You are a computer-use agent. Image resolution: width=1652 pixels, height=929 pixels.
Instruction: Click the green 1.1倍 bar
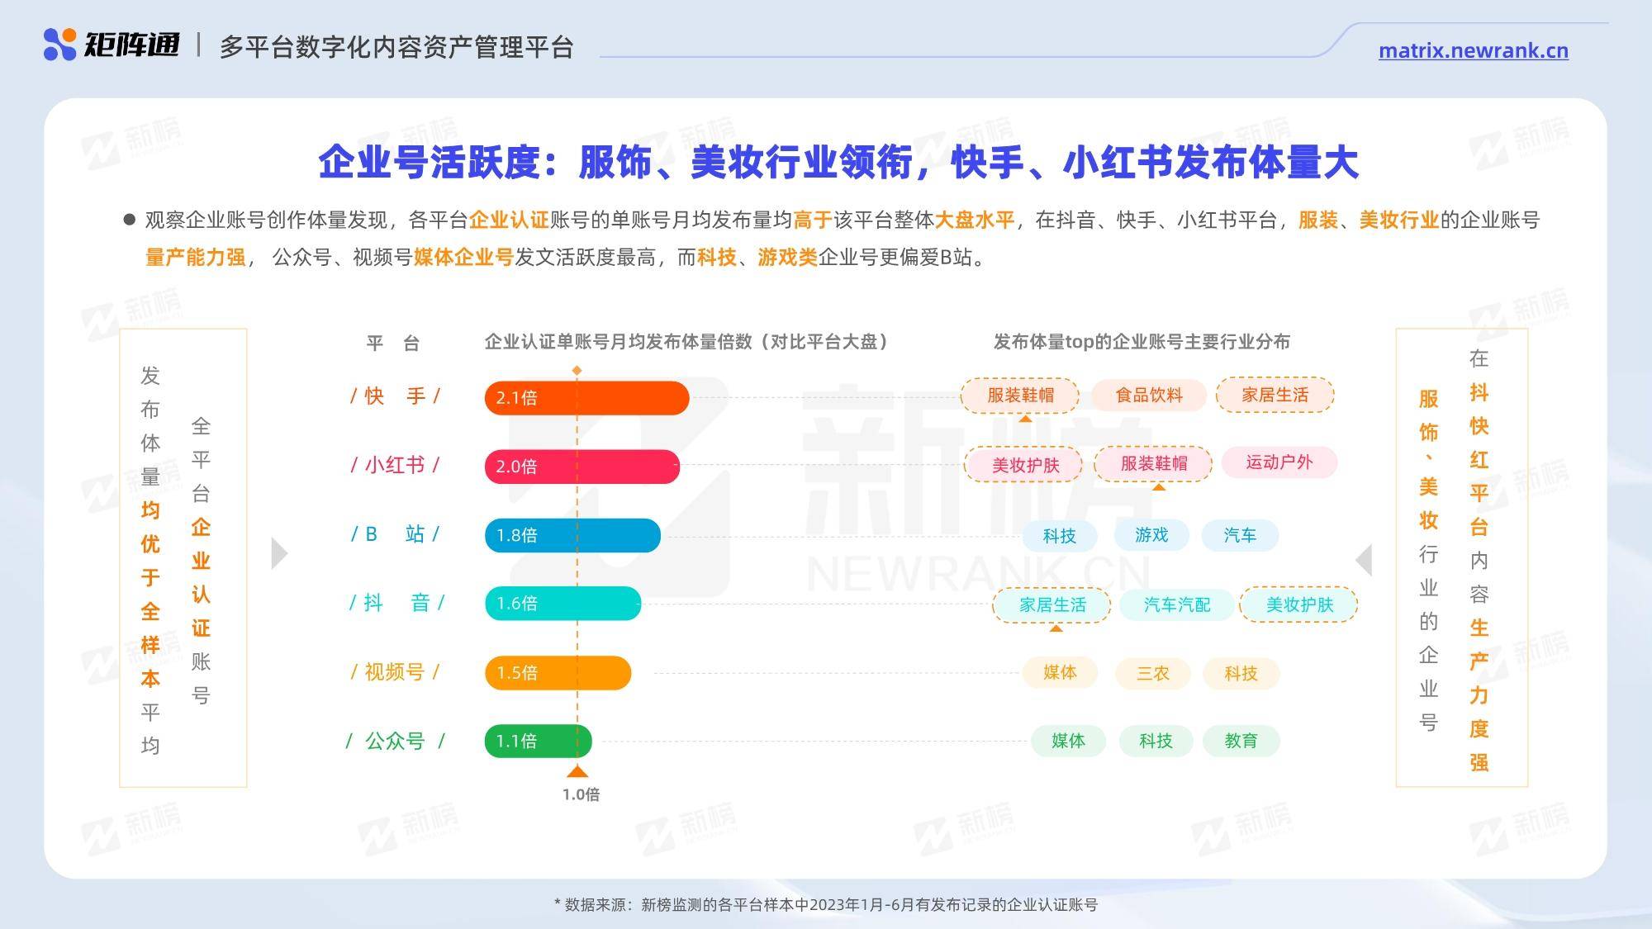coord(538,741)
